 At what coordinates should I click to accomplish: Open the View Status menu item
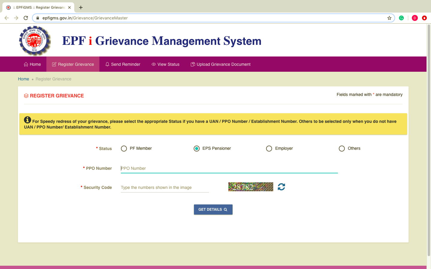point(166,64)
